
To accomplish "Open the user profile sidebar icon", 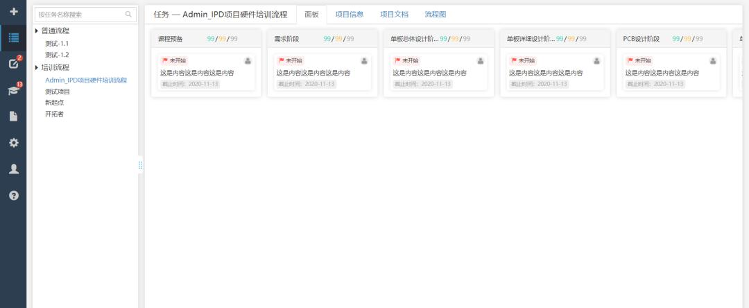I will [13, 169].
